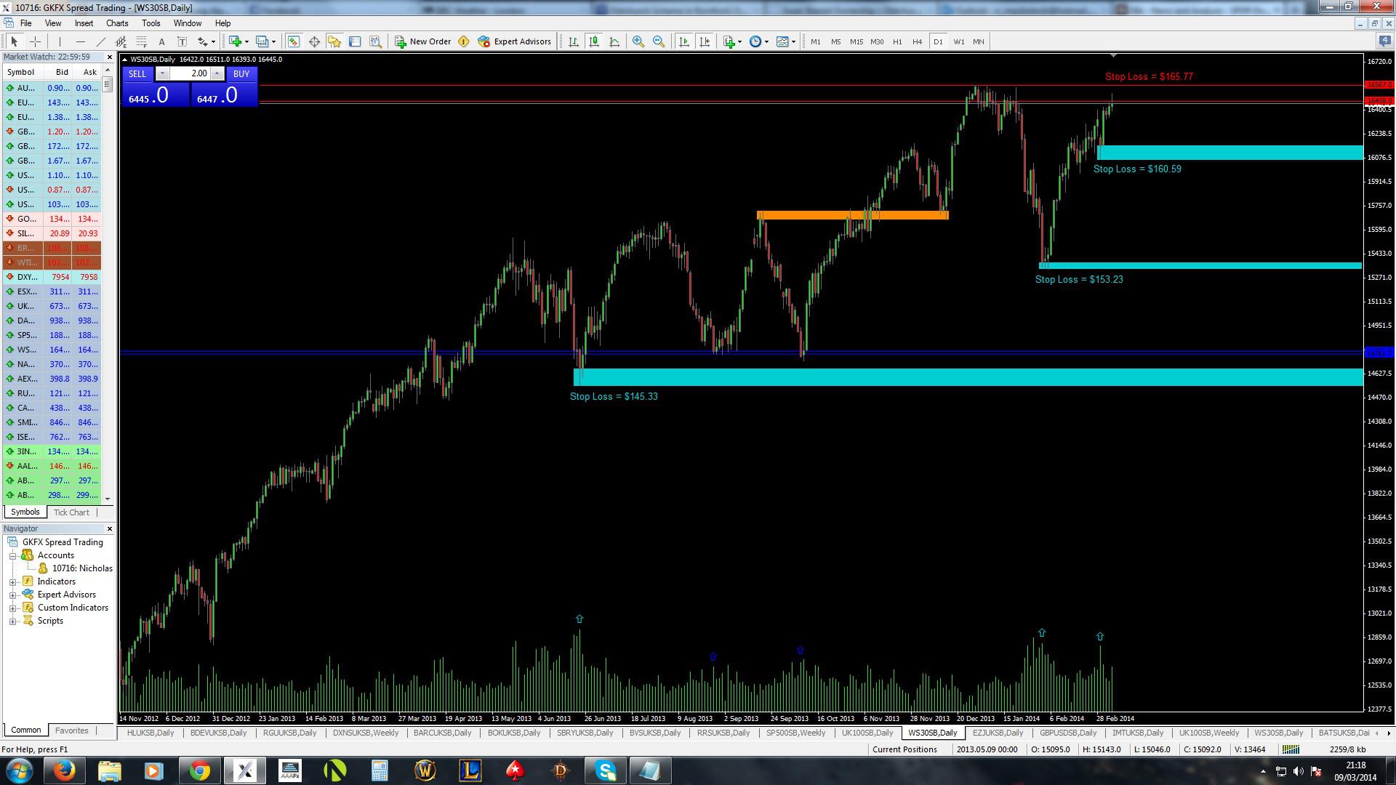Draw a horizontal line tool

[80, 41]
